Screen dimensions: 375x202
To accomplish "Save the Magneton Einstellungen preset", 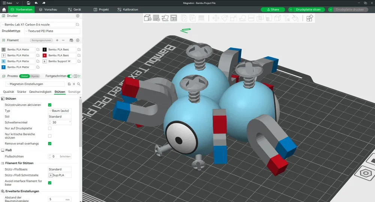I will 69,84.
